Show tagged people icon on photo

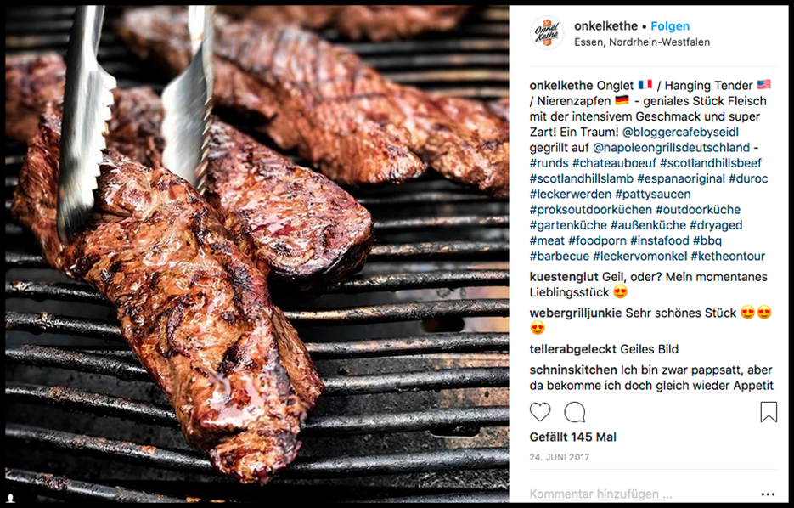tap(11, 499)
